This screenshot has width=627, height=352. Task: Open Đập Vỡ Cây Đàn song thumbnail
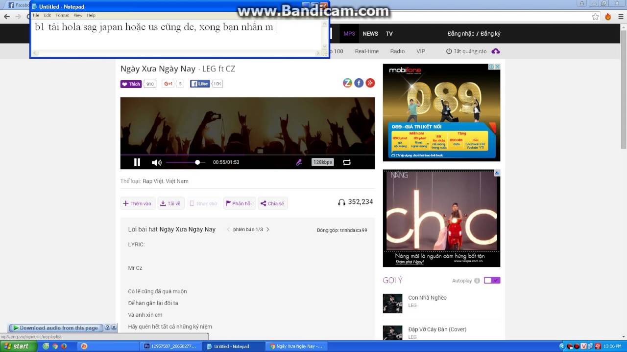click(392, 333)
